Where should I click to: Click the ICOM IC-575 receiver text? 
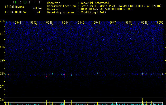point(106,9)
